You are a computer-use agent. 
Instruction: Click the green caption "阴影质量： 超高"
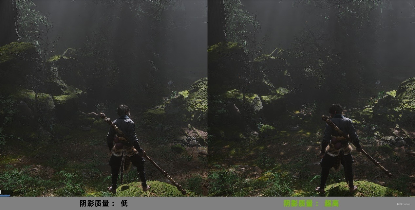[311, 203]
